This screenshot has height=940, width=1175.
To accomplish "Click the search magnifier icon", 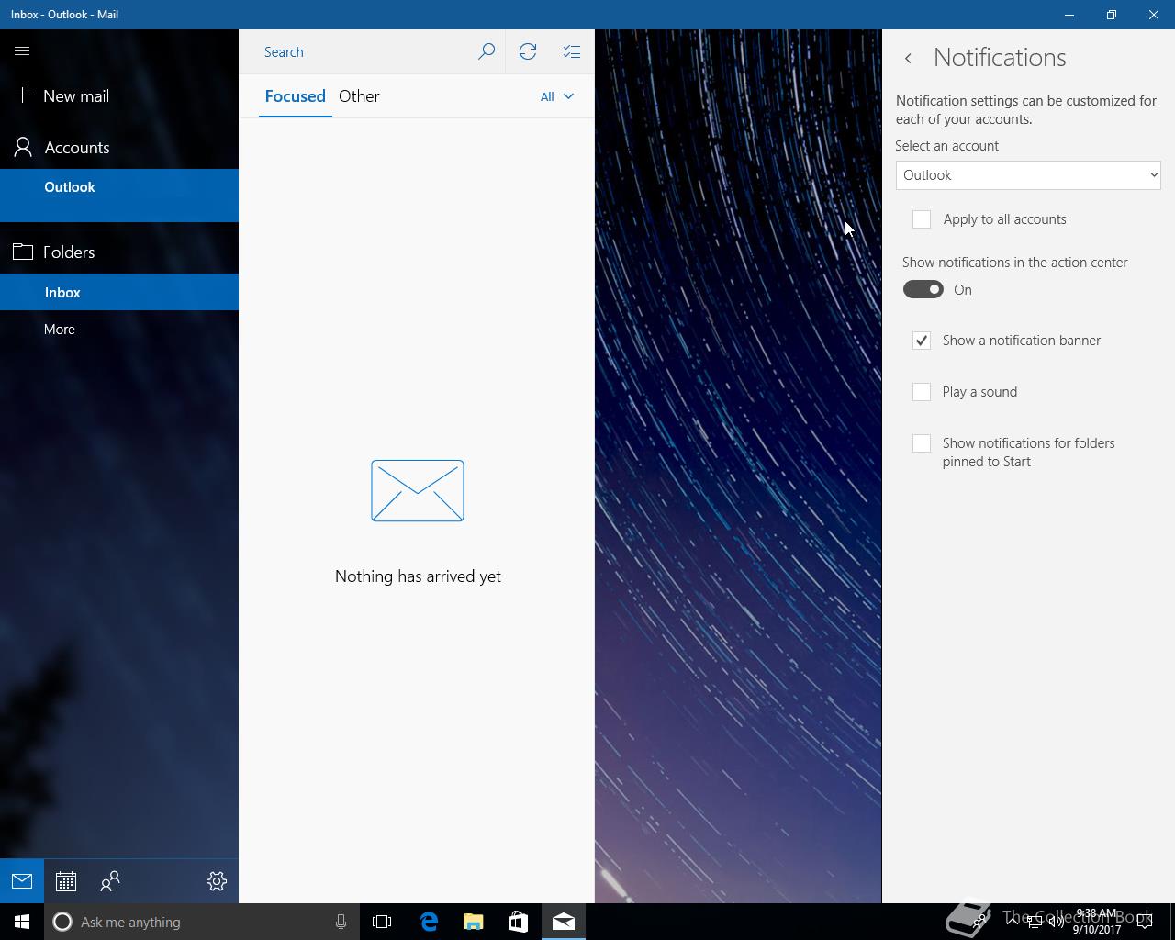I will [487, 51].
